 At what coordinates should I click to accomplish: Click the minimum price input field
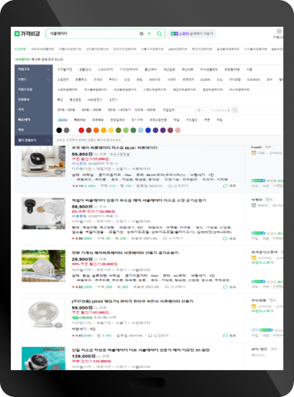pos(189,110)
